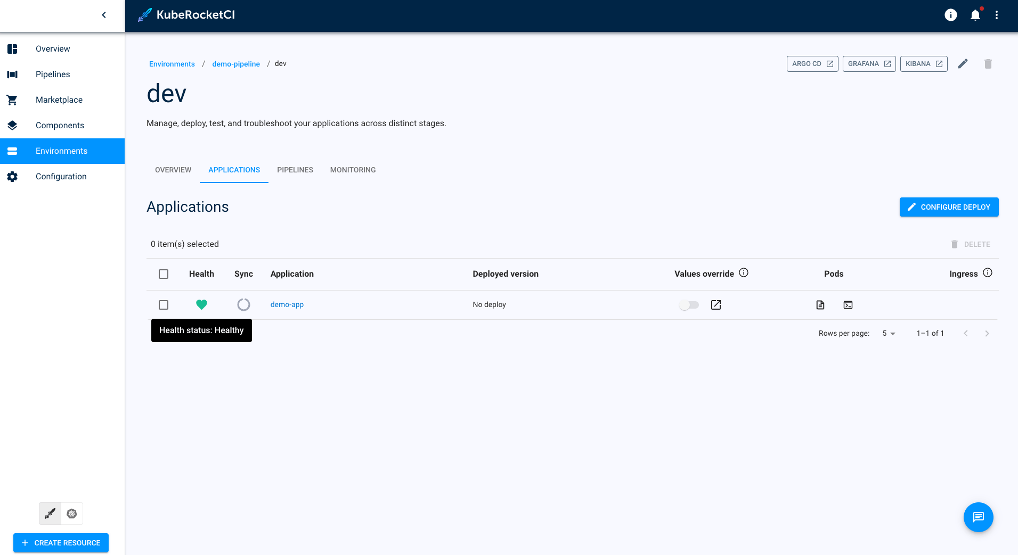
Task: Open the demo-app application link
Action: 287,305
